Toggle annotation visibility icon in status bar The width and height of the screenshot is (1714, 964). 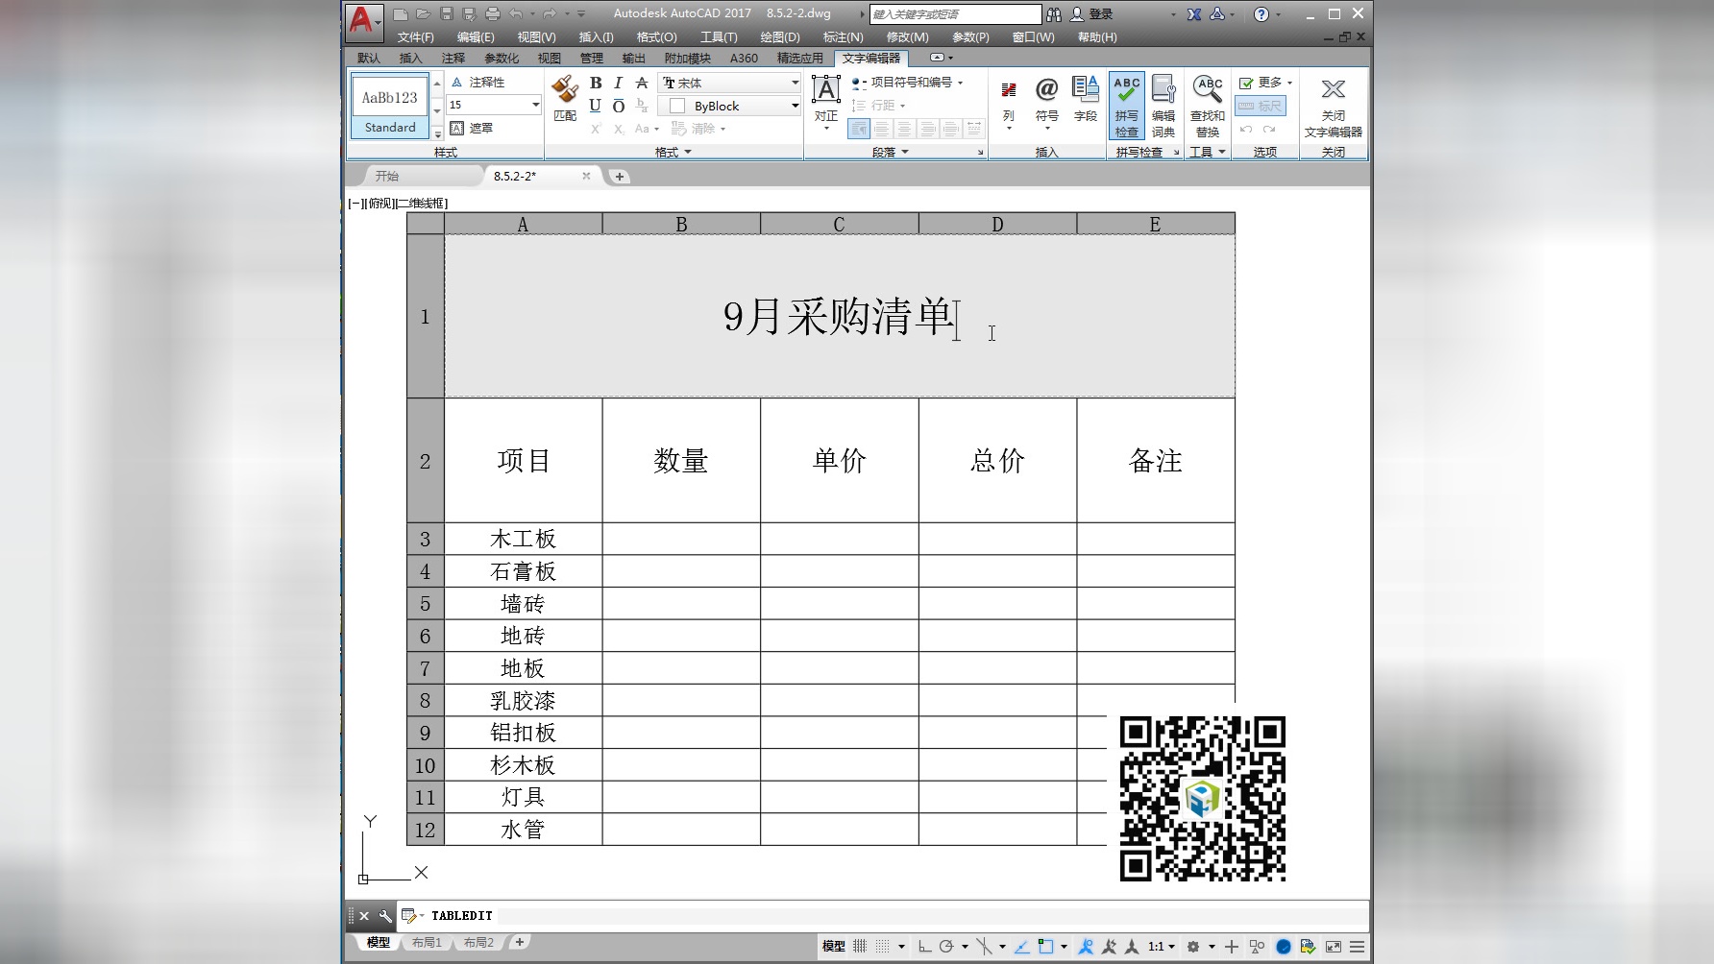pos(1086,947)
